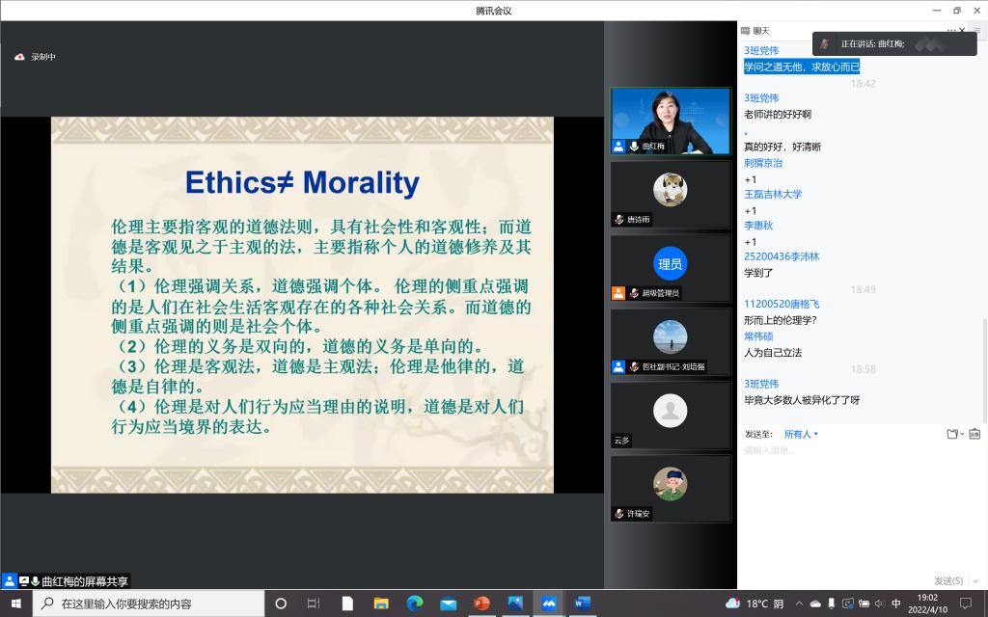Launch Word from the taskbar
988x617 pixels.
pos(582,604)
